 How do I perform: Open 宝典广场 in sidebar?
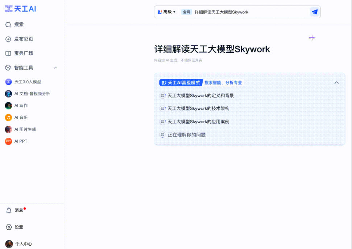pyautogui.click(x=24, y=53)
